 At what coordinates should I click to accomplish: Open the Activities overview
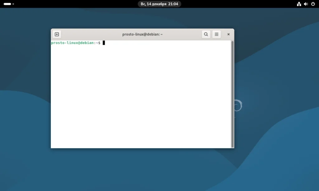(9, 4)
